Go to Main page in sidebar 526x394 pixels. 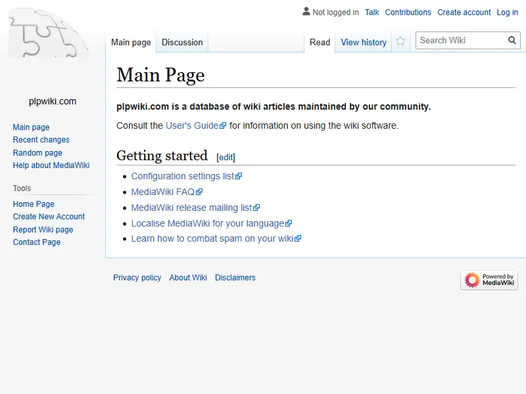click(x=31, y=127)
